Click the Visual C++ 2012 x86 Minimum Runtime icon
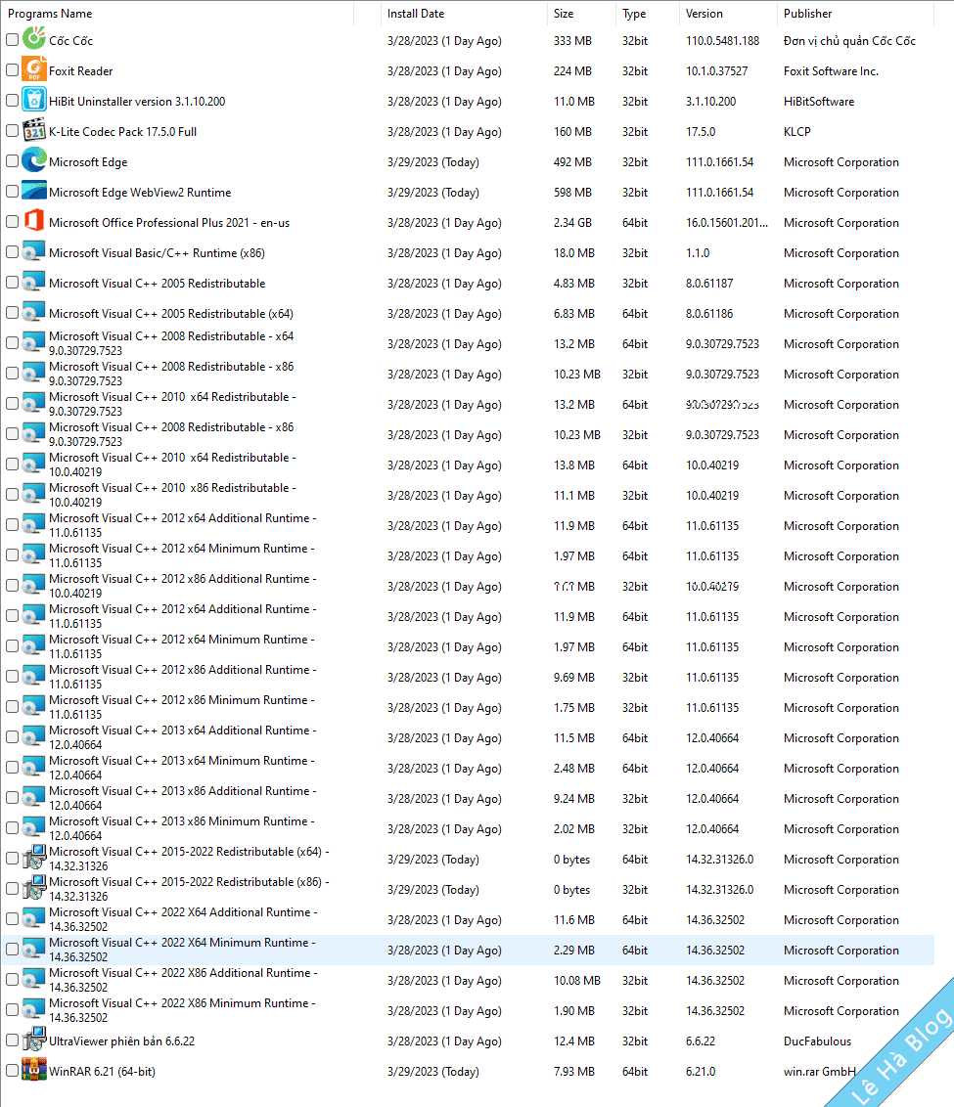 [34, 706]
